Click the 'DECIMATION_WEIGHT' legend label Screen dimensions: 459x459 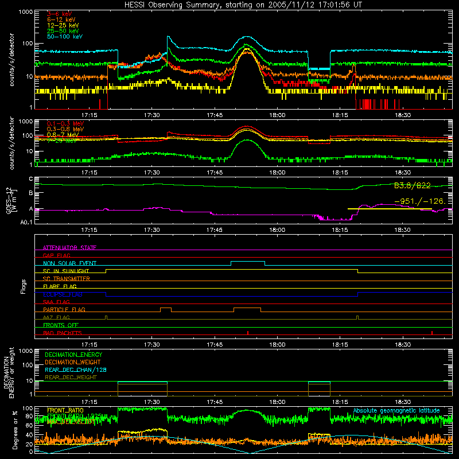[x=73, y=362]
